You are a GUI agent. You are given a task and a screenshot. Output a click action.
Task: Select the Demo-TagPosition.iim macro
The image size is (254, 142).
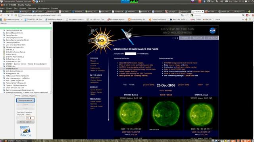(14, 38)
